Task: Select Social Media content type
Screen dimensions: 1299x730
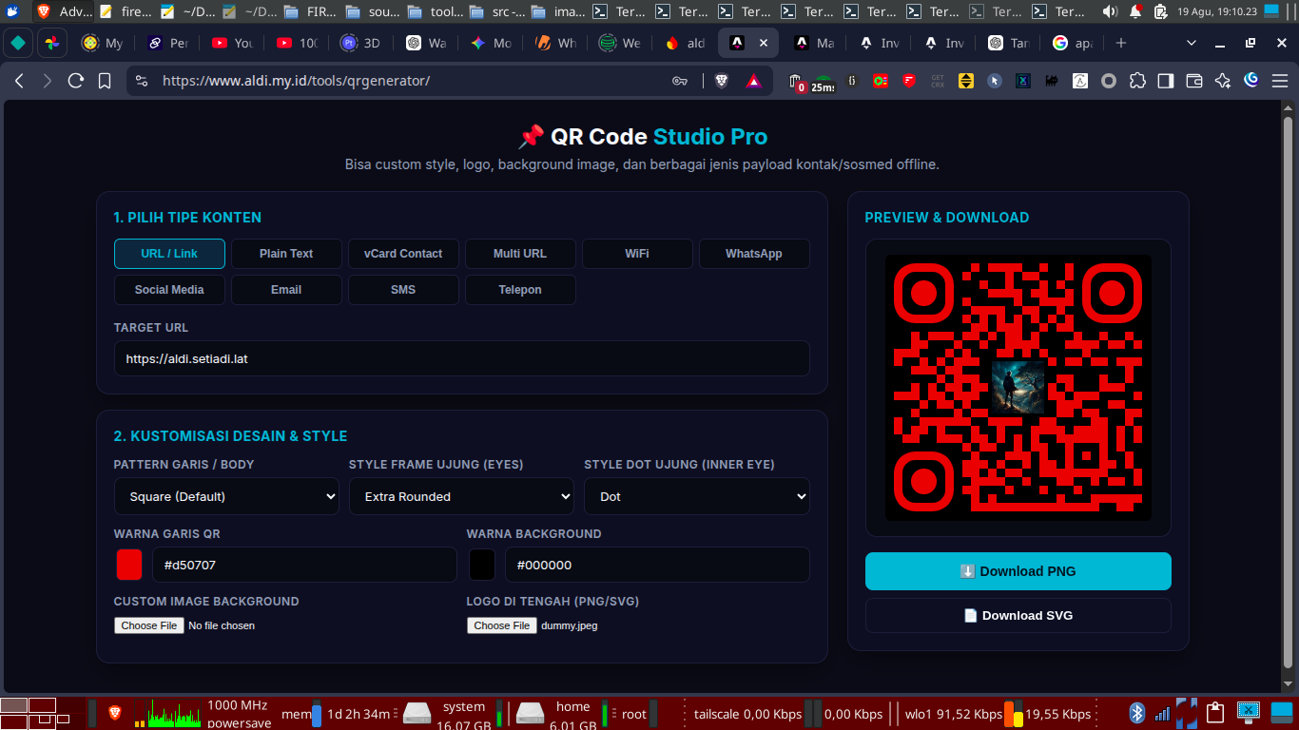Action: (169, 290)
